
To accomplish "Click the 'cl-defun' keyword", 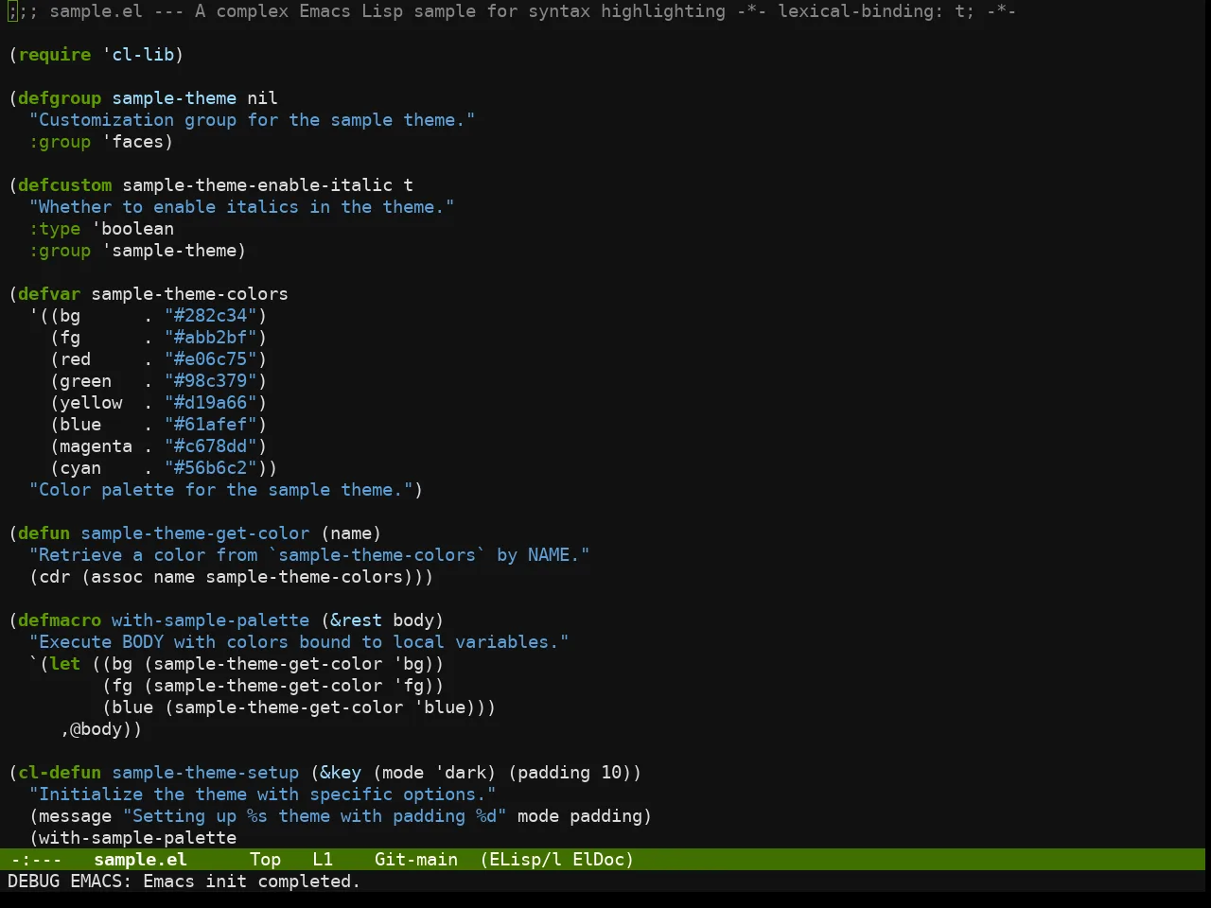I will [x=60, y=773].
